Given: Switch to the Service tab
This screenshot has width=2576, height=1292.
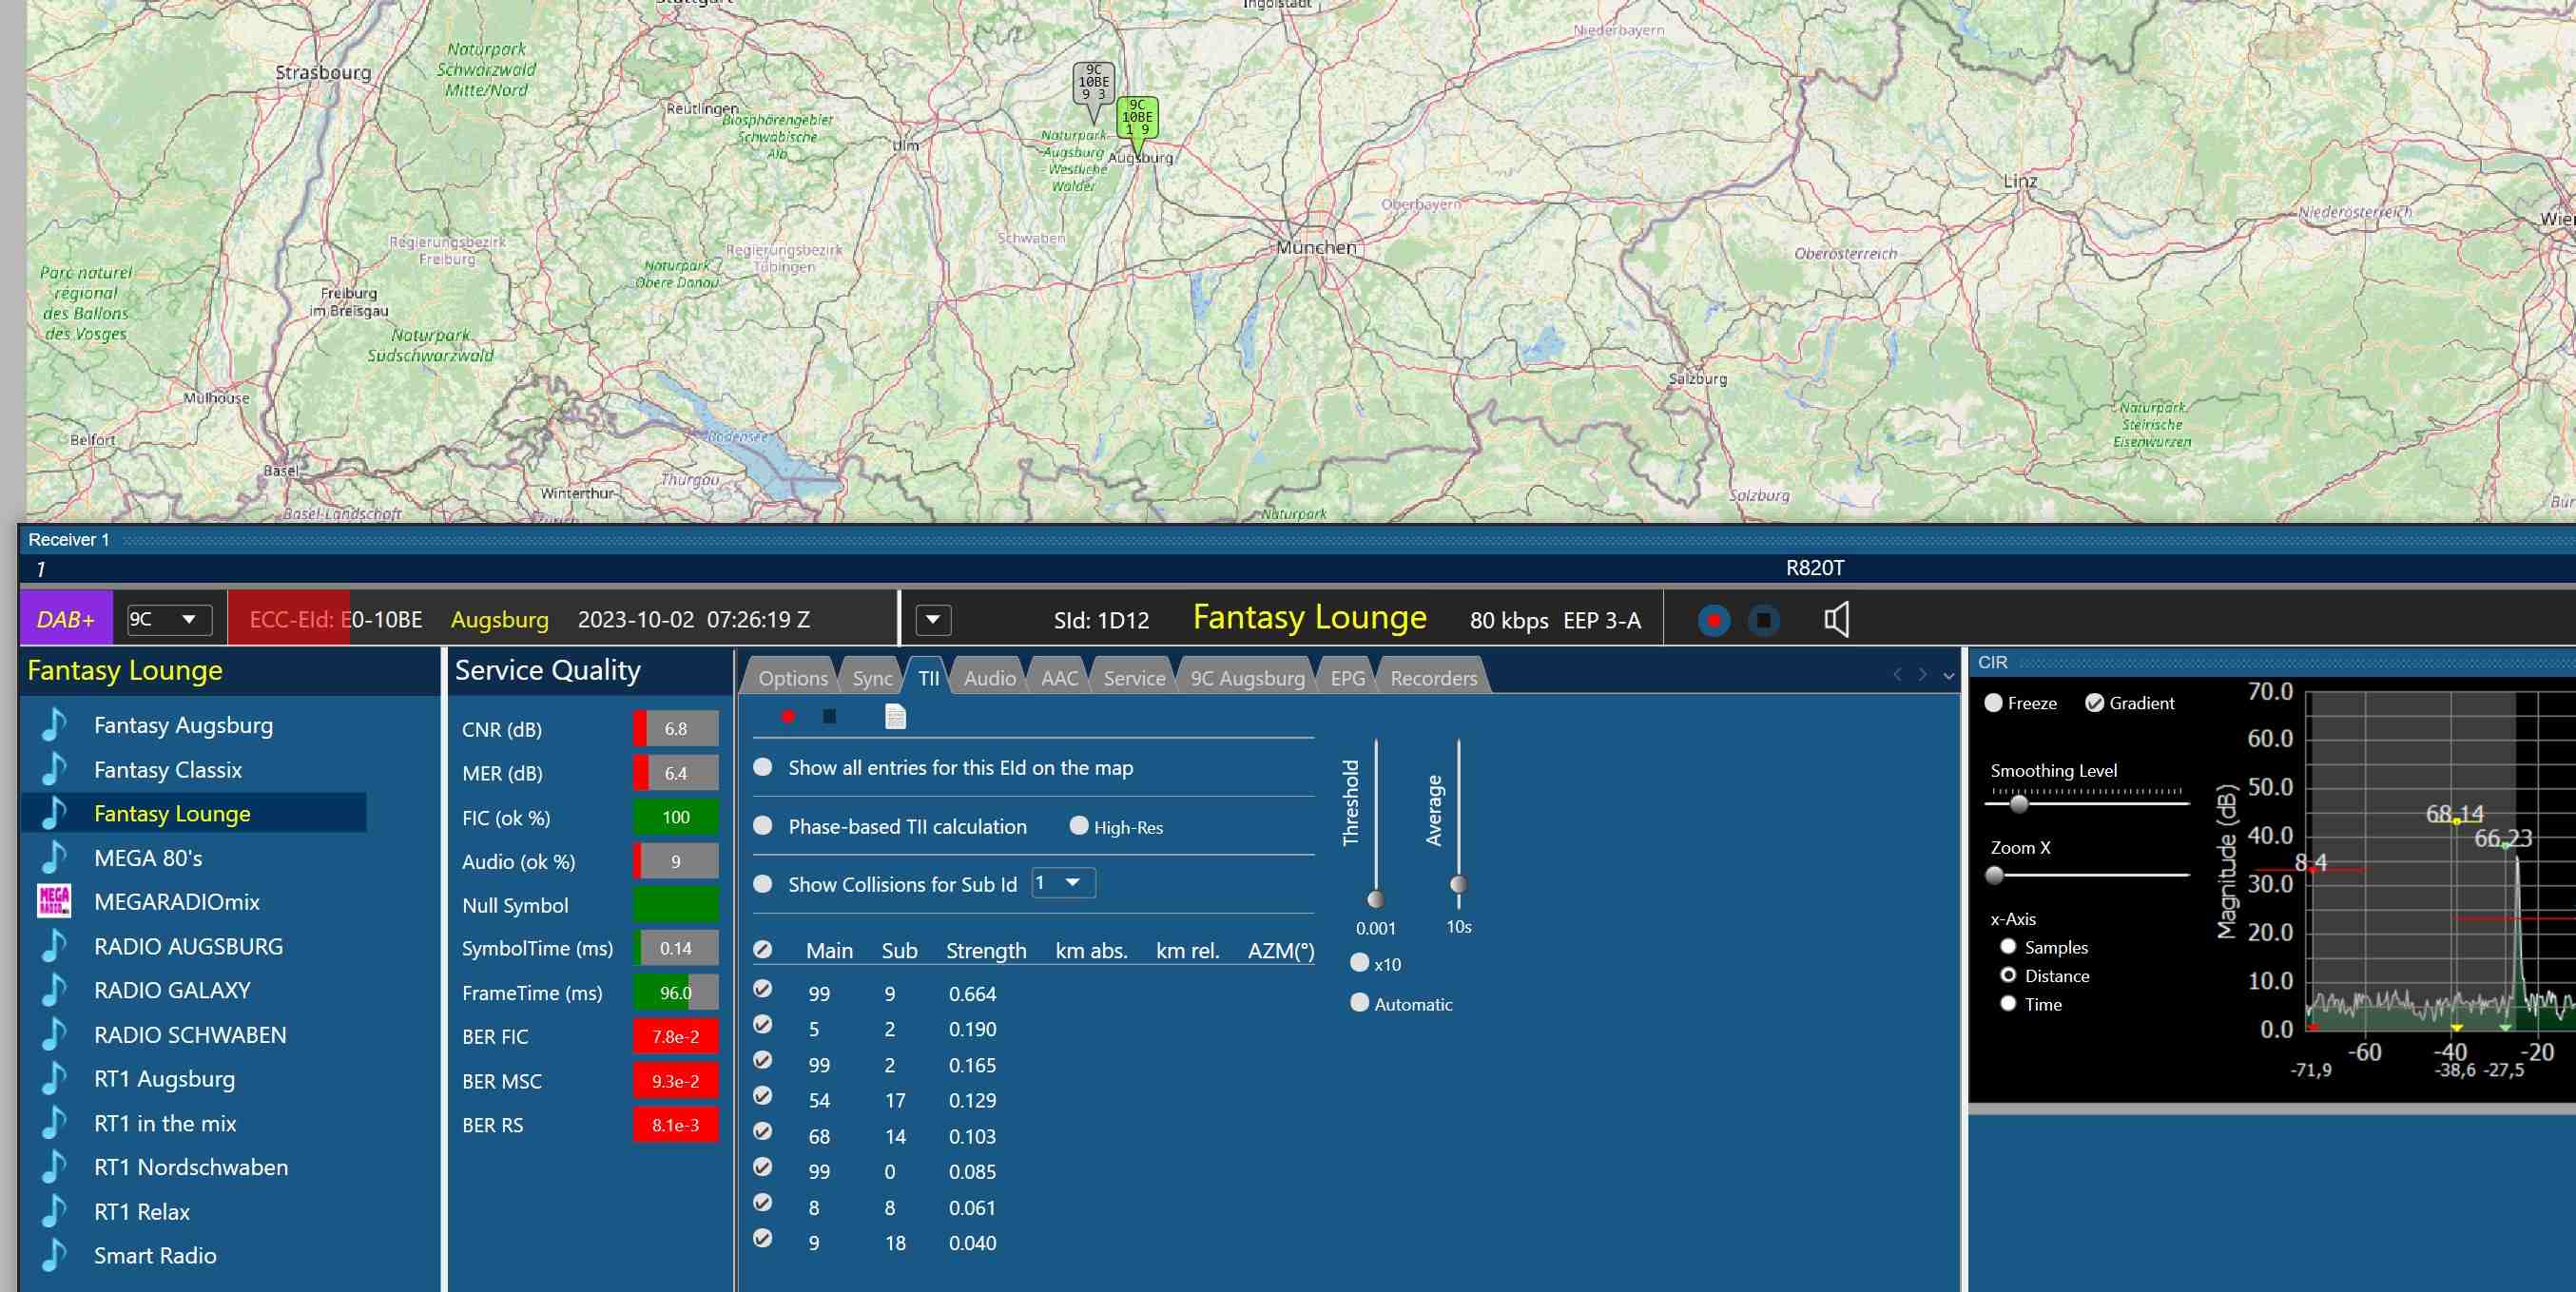Looking at the screenshot, I should tap(1134, 678).
